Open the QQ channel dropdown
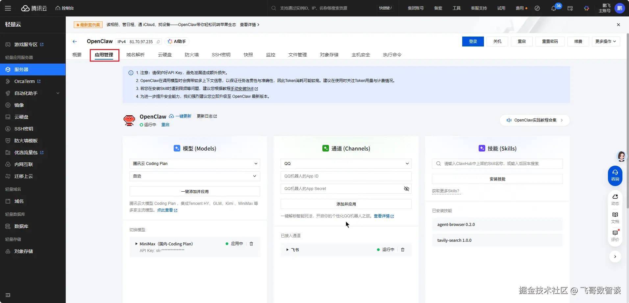629x303 pixels. pos(346,164)
